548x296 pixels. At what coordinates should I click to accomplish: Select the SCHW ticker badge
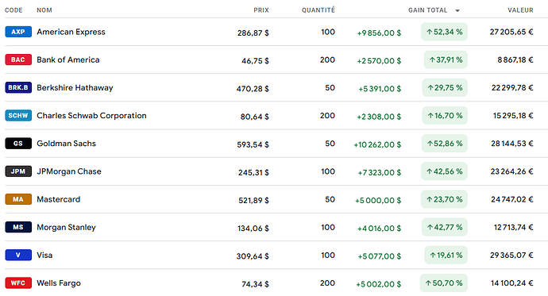coord(18,116)
